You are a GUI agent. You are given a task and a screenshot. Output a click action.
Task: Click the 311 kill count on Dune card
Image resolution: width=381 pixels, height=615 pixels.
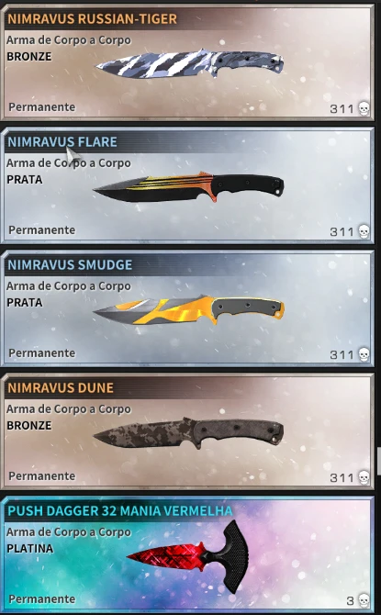click(342, 477)
